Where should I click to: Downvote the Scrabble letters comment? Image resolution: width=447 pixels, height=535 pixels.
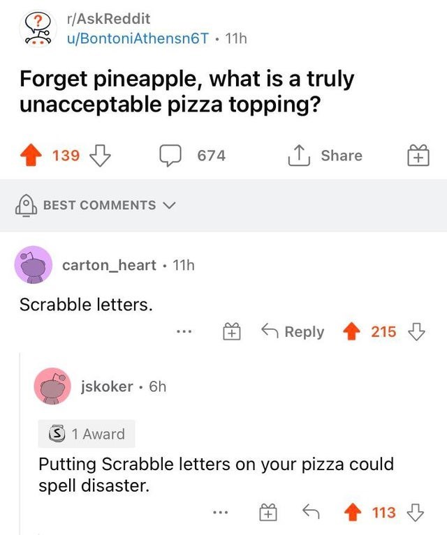coord(416,331)
